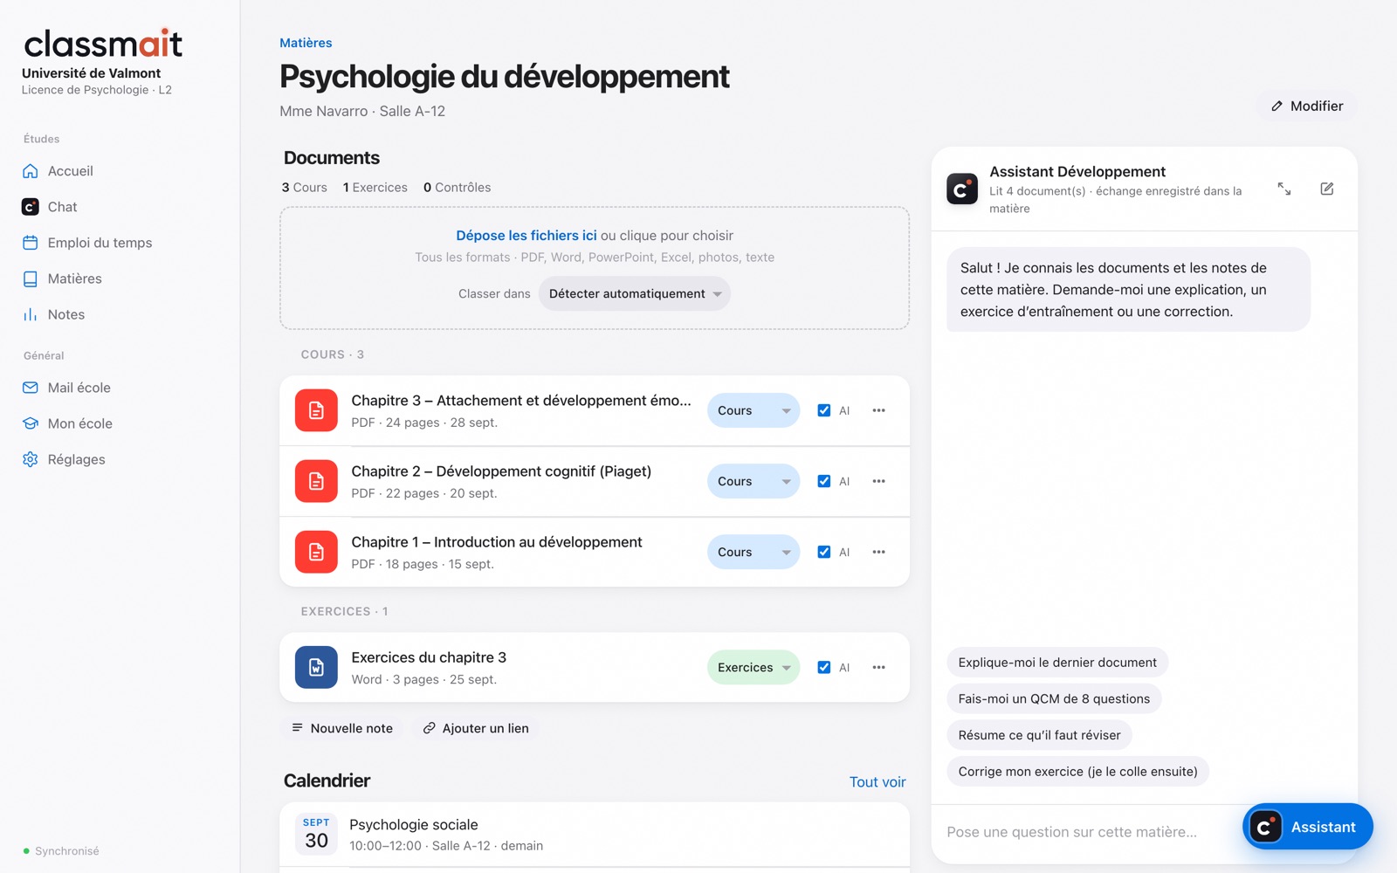Click the Mon école graduation cap icon
This screenshot has width=1397, height=873.
[x=31, y=423]
